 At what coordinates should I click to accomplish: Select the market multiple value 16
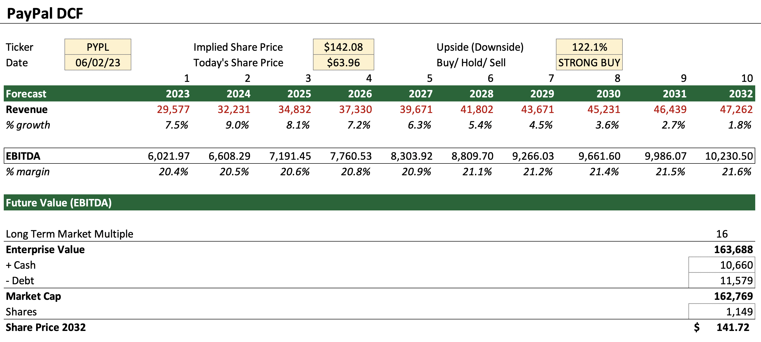[722, 234]
